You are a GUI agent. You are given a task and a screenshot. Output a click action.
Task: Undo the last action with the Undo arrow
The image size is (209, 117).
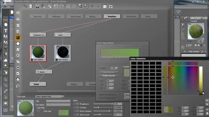(x=56, y=6)
